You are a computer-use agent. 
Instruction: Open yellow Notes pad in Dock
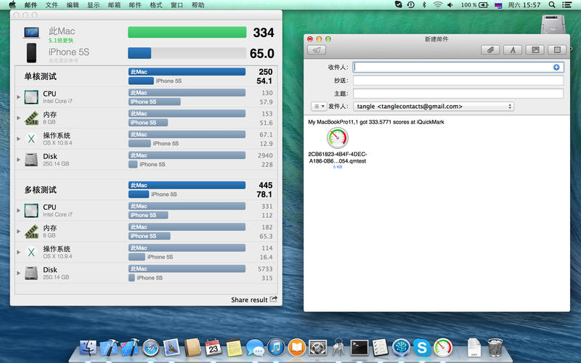(234, 348)
